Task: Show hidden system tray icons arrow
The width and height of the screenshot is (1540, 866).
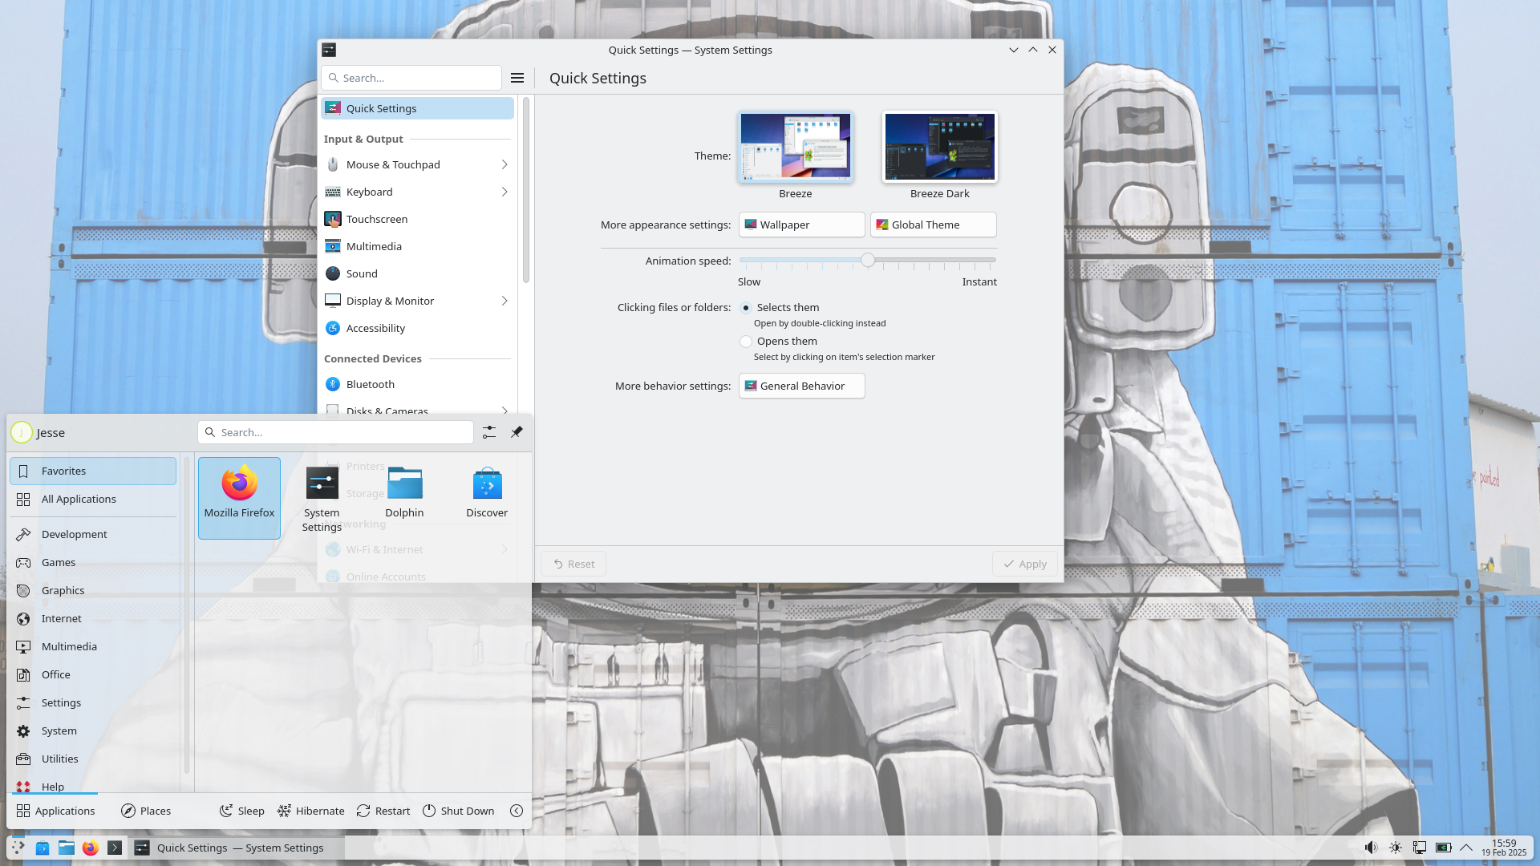Action: pyautogui.click(x=1466, y=848)
